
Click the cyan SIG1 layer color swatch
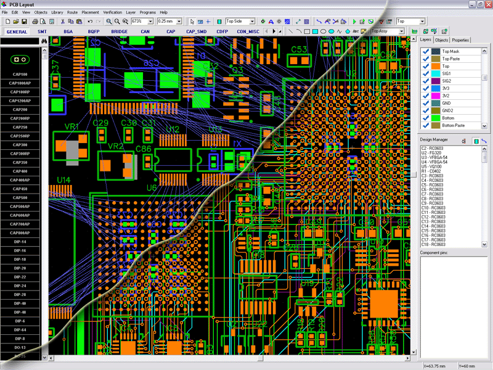tap(436, 73)
